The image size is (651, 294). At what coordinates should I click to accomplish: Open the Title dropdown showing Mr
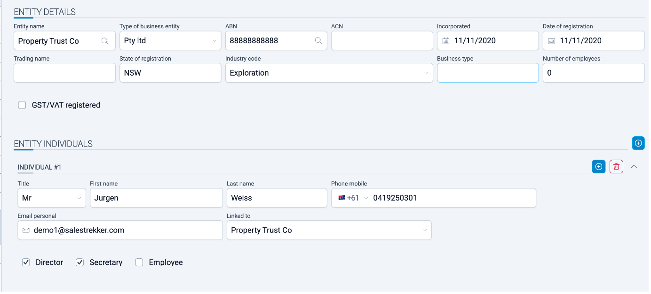pyautogui.click(x=52, y=198)
